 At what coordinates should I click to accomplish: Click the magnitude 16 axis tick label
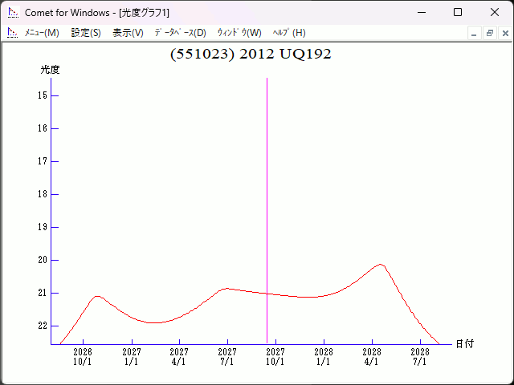pyautogui.click(x=43, y=128)
